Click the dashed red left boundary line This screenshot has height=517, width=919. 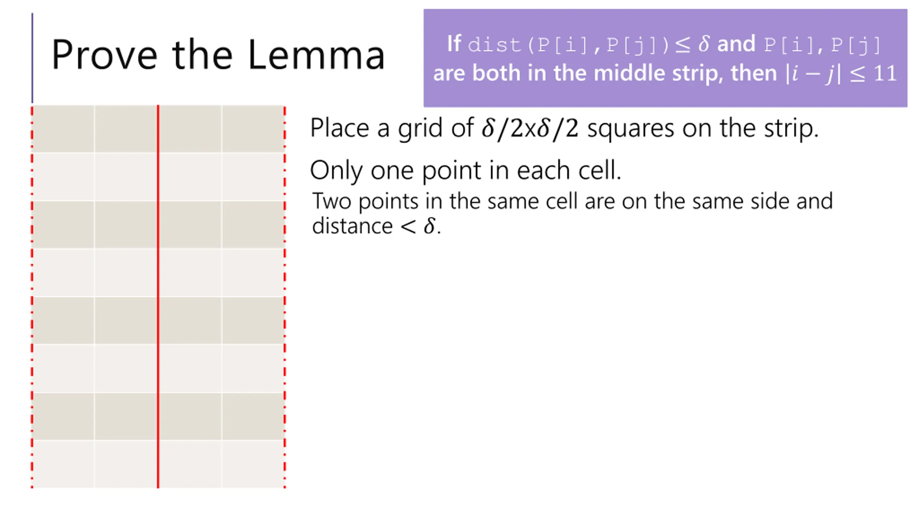pos(32,297)
